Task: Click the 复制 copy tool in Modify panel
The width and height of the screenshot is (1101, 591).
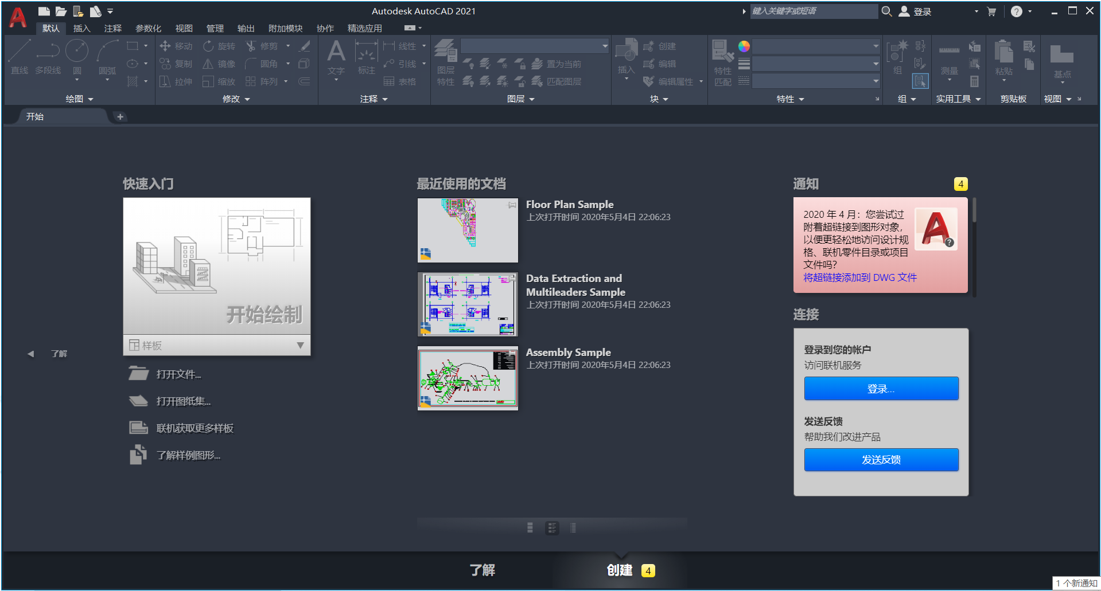Action: coord(176,64)
